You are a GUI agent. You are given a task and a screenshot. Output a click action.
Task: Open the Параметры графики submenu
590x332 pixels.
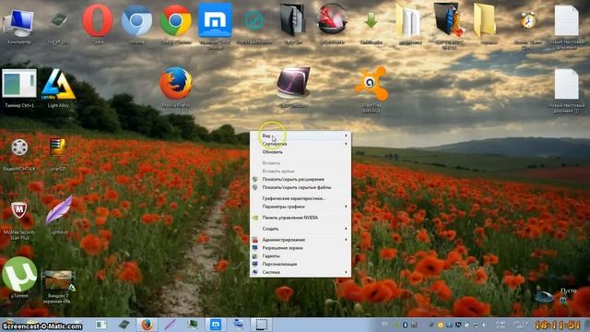(301, 207)
